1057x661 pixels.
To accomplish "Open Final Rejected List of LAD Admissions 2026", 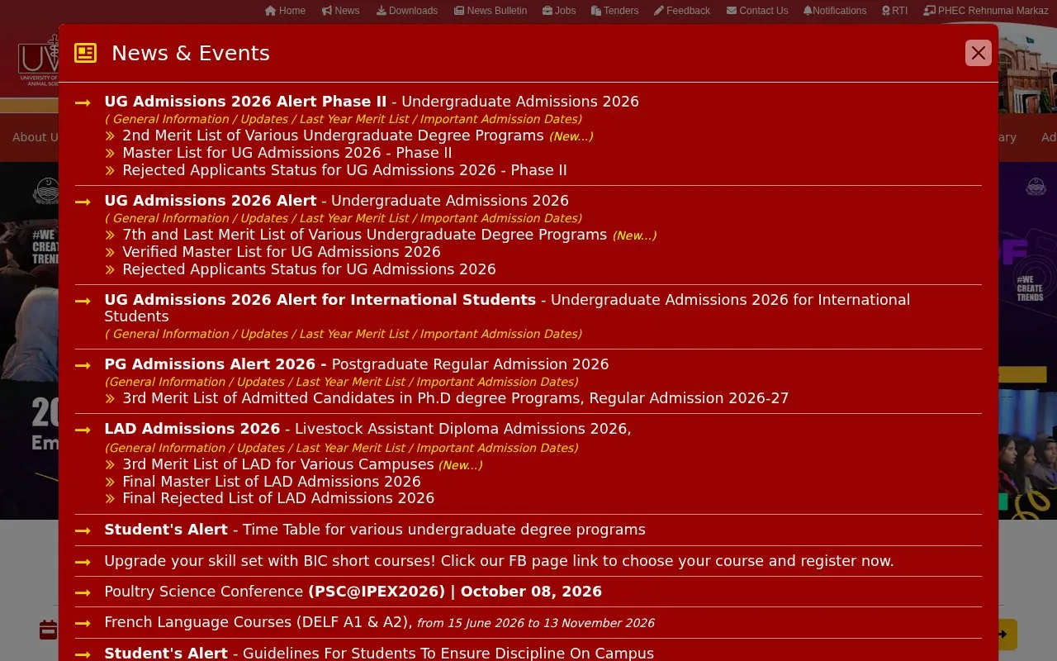I will pyautogui.click(x=278, y=498).
